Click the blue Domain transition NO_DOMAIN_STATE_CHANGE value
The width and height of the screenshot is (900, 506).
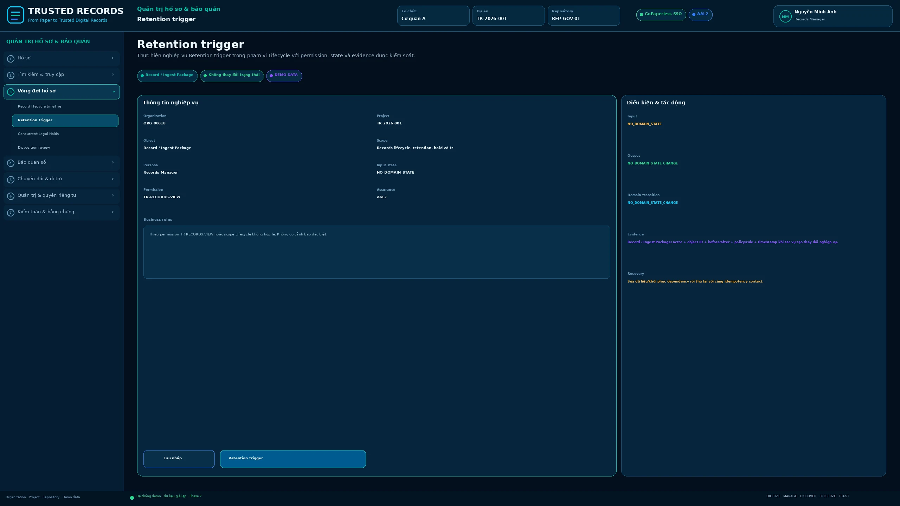tap(652, 203)
